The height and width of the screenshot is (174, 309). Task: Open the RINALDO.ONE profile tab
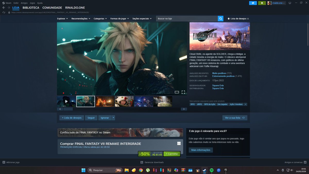75,8
